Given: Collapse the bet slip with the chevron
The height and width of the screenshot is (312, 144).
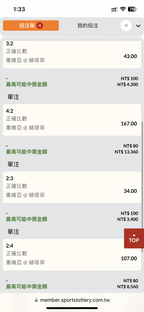Looking at the screenshot, I should [x=138, y=26].
